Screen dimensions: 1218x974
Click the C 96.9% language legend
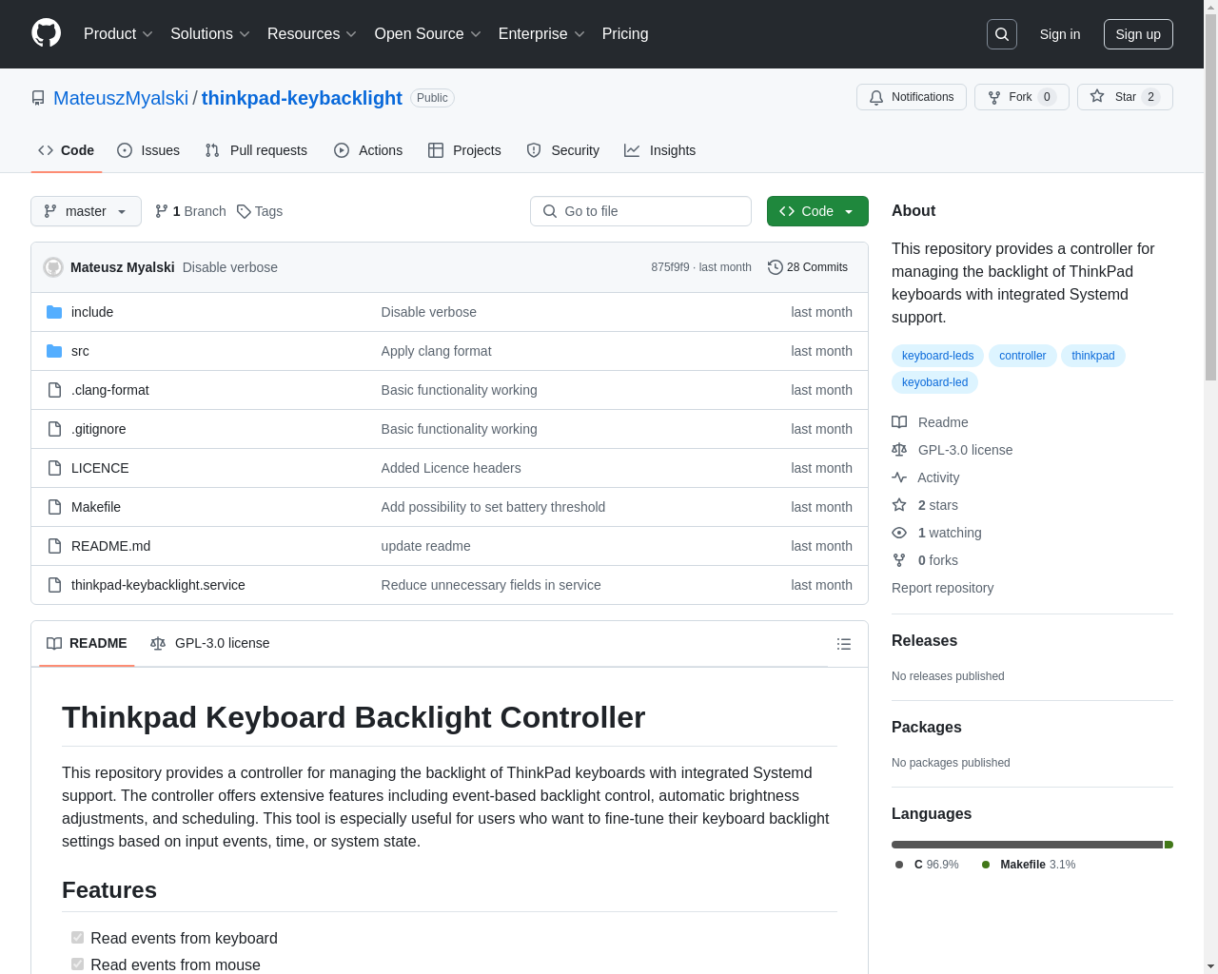[x=927, y=865]
